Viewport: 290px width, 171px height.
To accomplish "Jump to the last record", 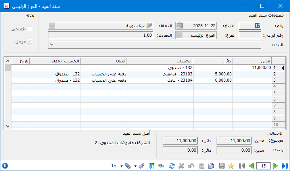I will pos(284,166).
